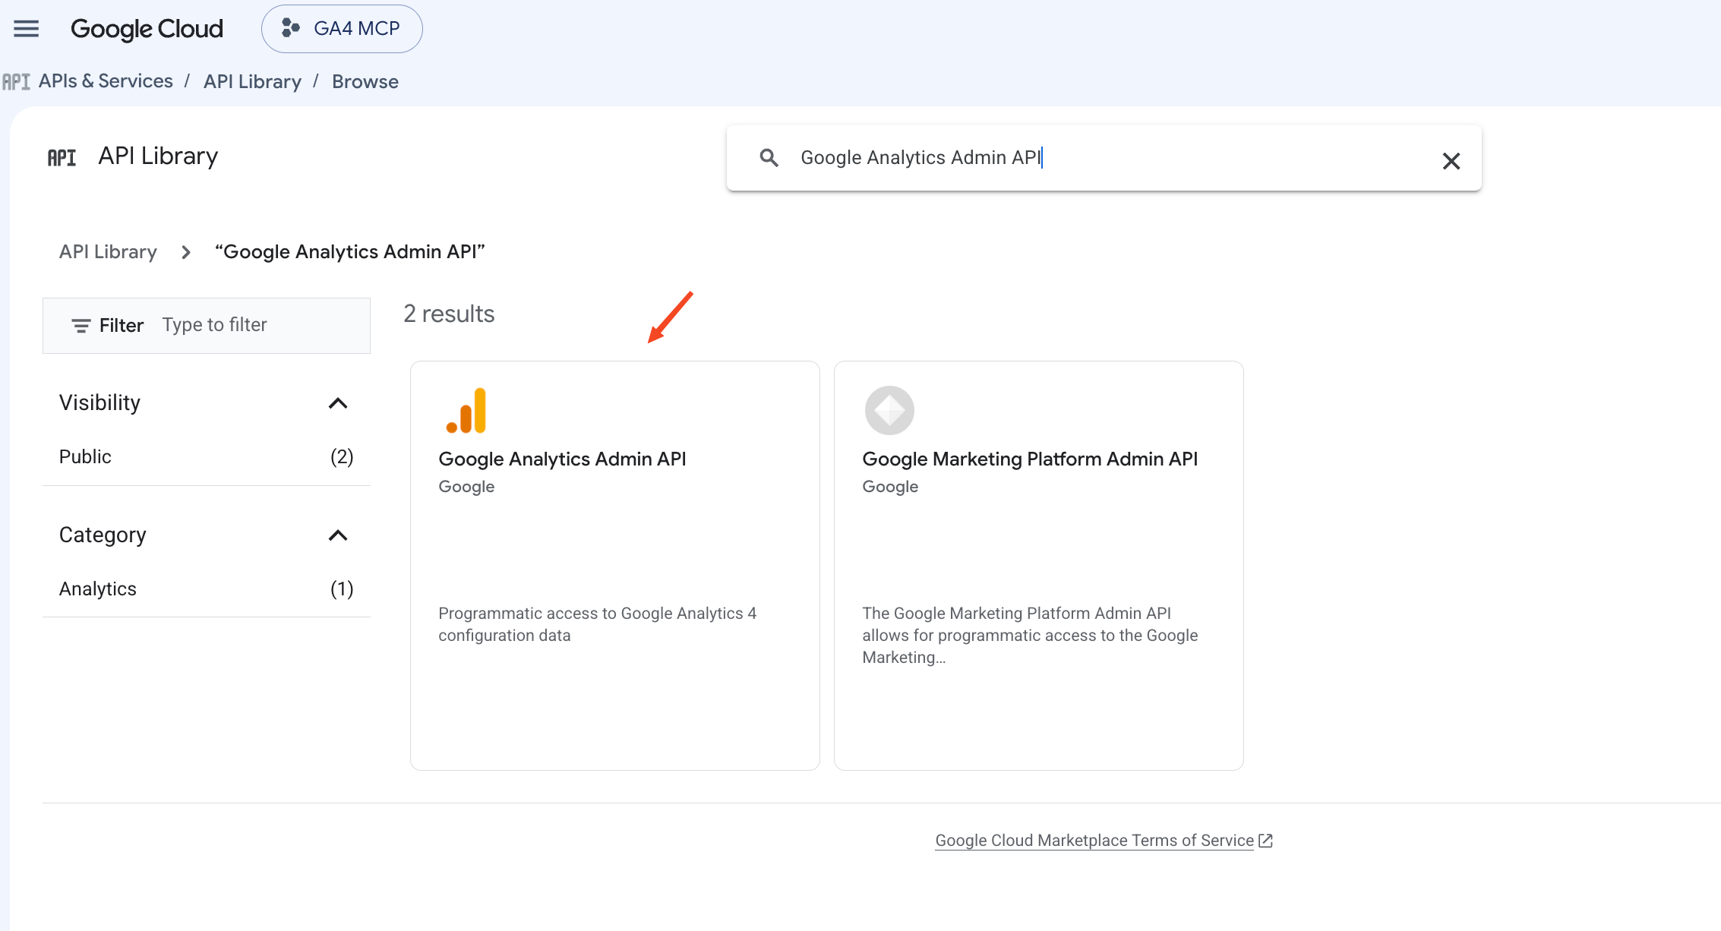The width and height of the screenshot is (1721, 931).
Task: Click the Google Marketing Platform placeholder logo
Action: click(x=889, y=411)
